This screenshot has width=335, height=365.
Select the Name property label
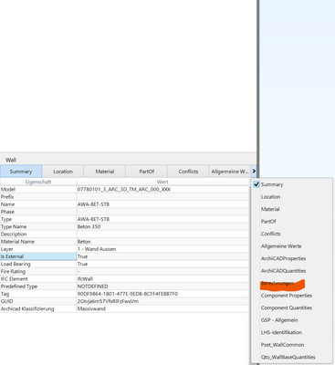click(x=7, y=204)
